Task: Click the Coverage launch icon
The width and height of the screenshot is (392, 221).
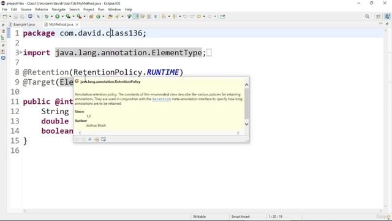Action: pyautogui.click(x=68, y=17)
